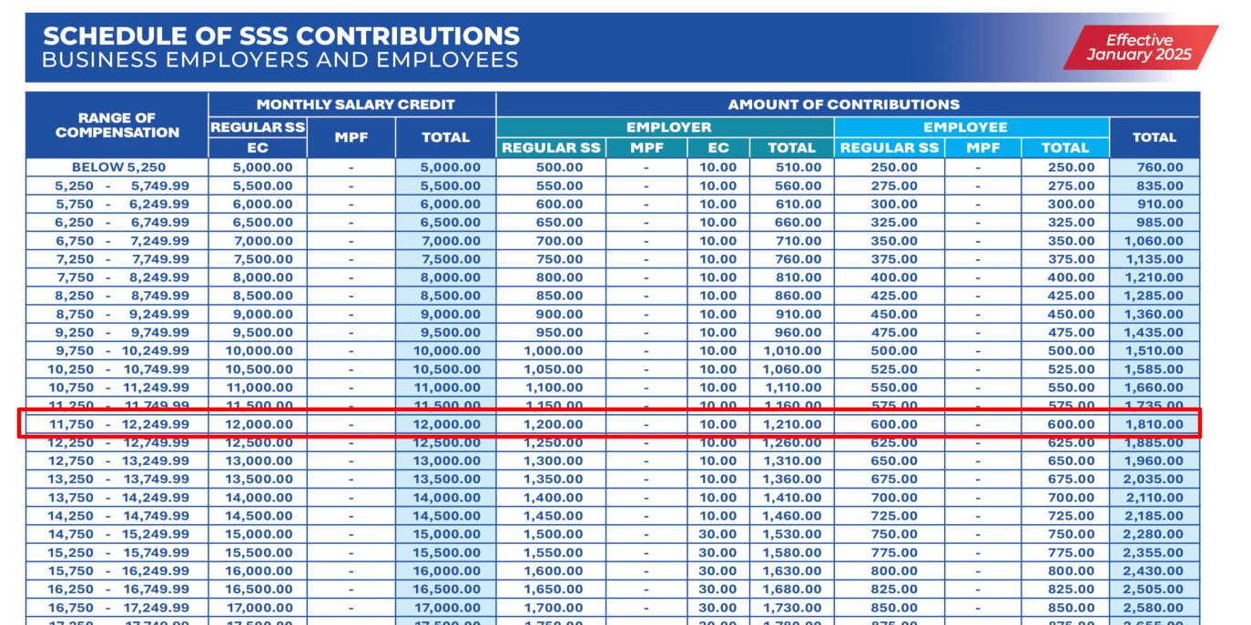1251x625 pixels.
Task: Click the '1,135.00' grand total cell
Action: [x=1154, y=259]
